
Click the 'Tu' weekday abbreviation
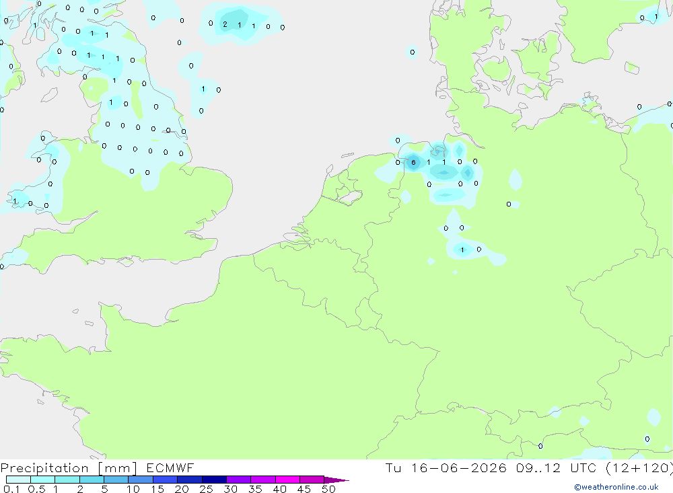(393, 467)
